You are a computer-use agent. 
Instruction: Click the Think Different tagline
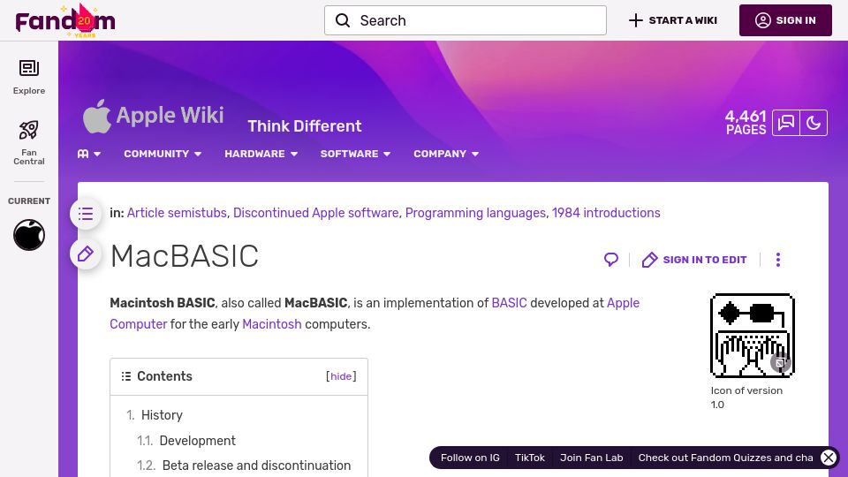[x=305, y=126]
